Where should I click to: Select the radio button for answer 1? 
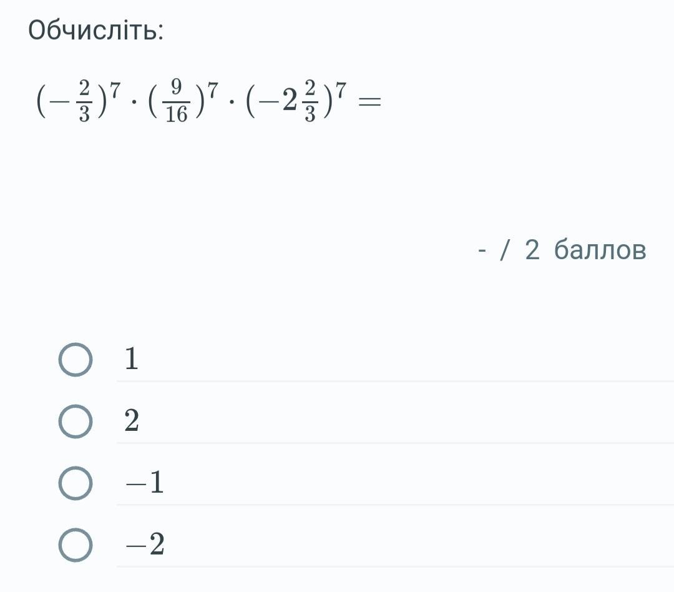(76, 359)
